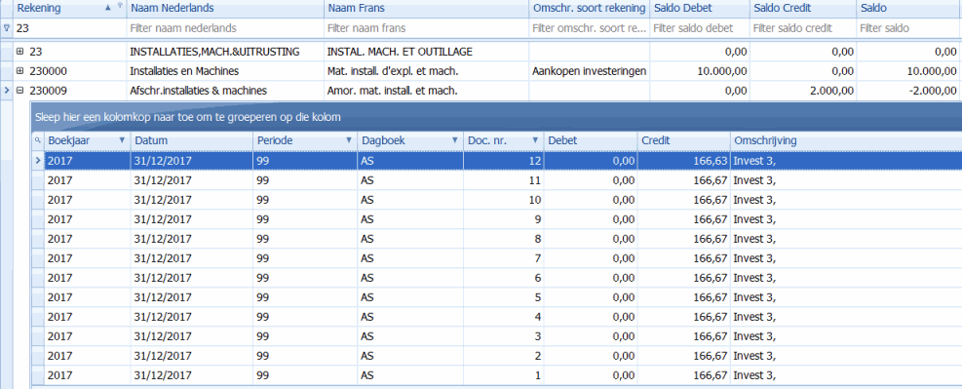This screenshot has height=389, width=962.
Task: Click the Filter naam nederlands field
Action: (x=225, y=28)
